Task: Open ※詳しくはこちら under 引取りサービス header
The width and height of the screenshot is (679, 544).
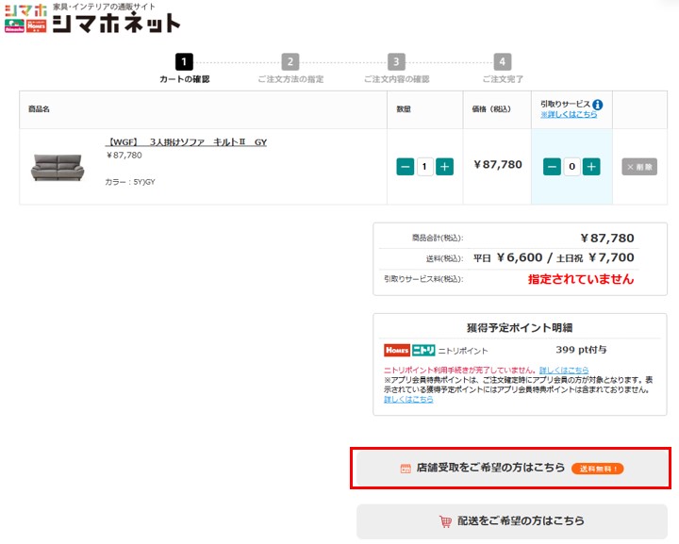Action: (569, 115)
